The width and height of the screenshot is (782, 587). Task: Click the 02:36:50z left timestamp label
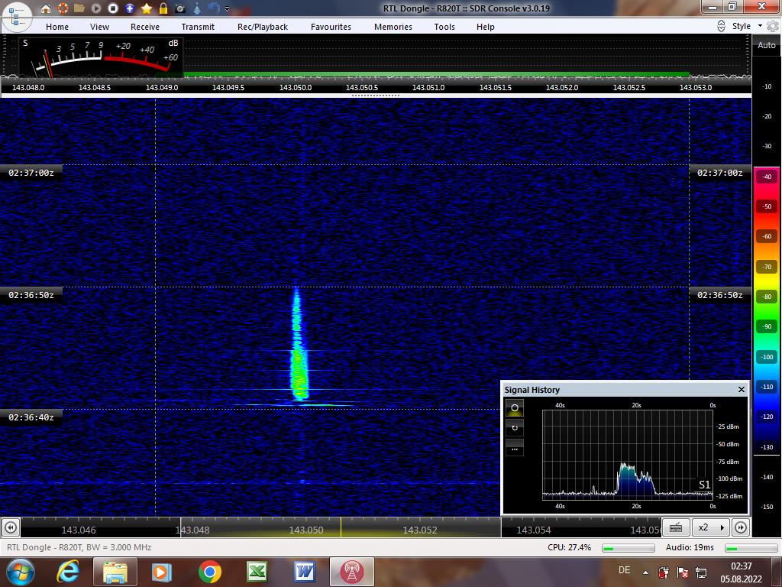pyautogui.click(x=31, y=295)
